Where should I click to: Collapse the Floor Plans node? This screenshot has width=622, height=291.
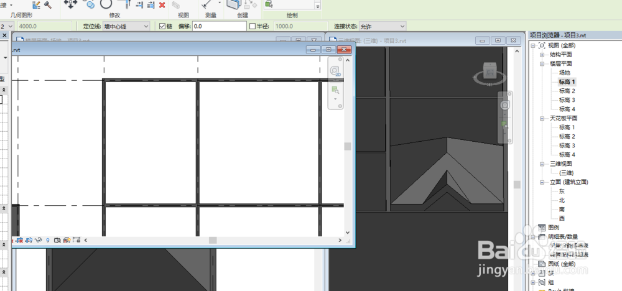(542, 64)
